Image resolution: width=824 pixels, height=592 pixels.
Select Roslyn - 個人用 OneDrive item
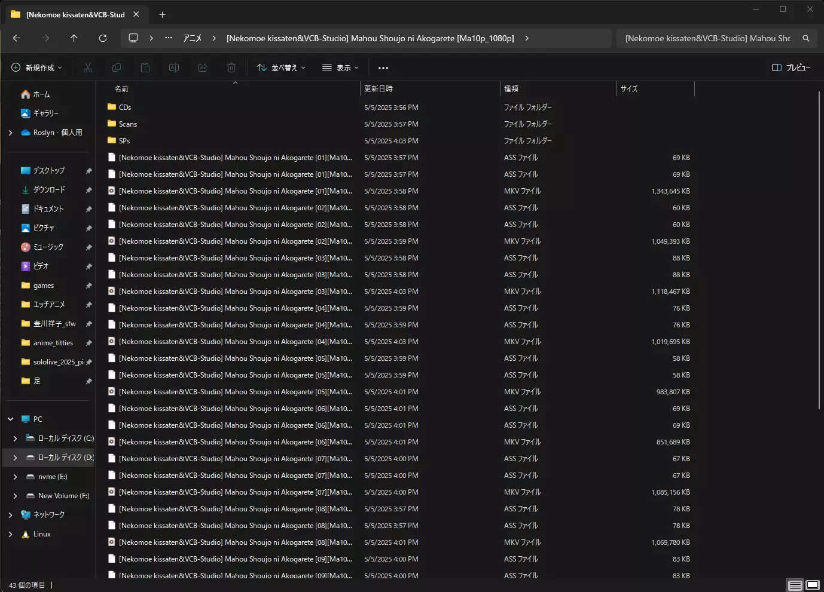(x=51, y=133)
